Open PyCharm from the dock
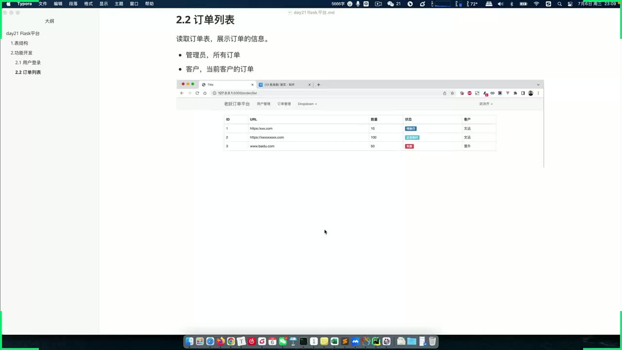This screenshot has width=622, height=350. [x=376, y=342]
